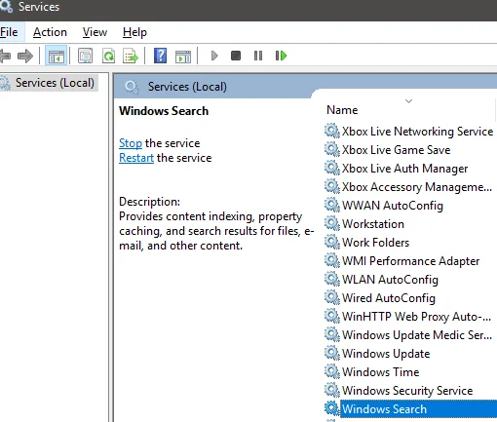Click the gear icon beside Windows Update
The width and height of the screenshot is (497, 422).
332,354
